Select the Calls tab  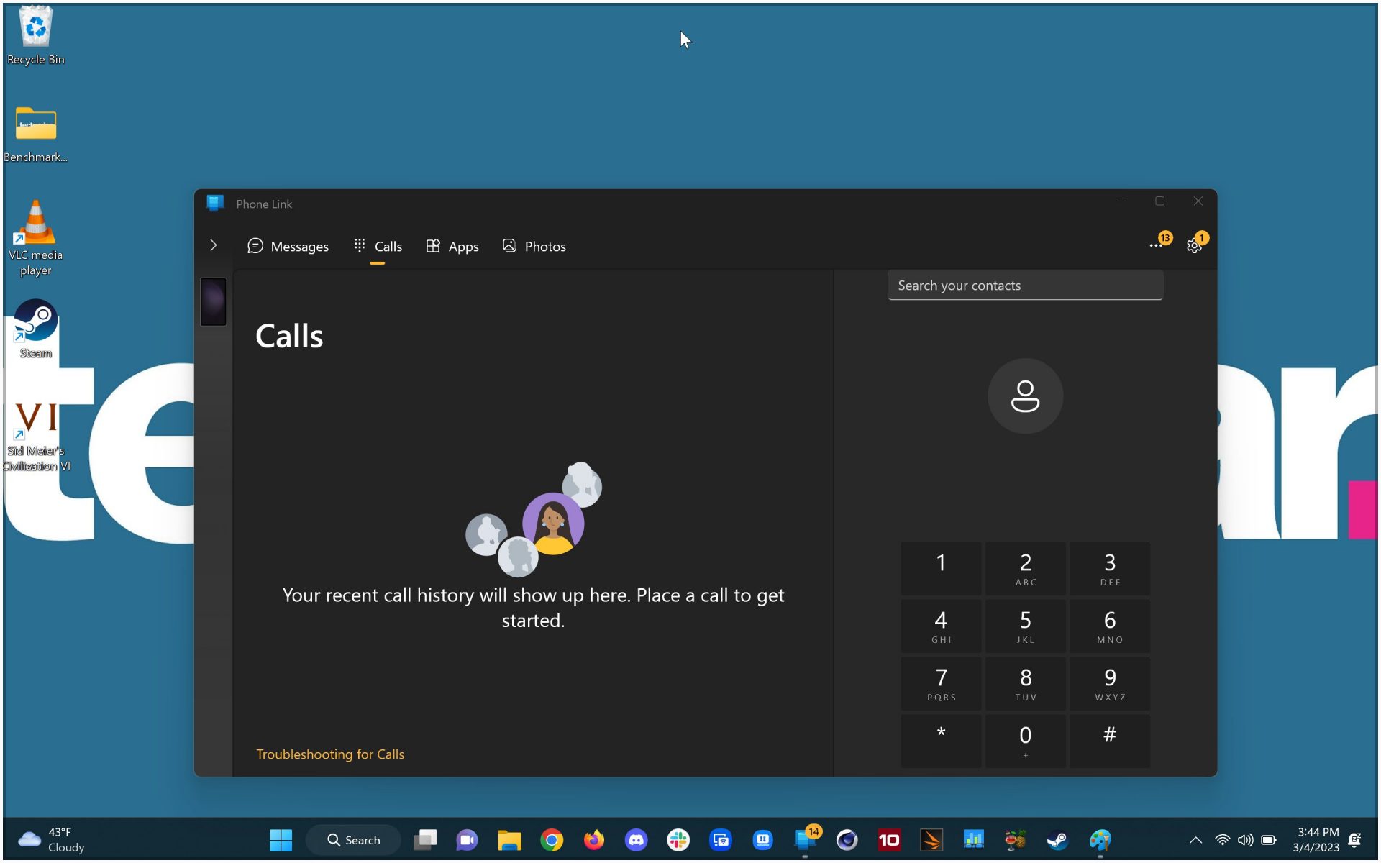[378, 246]
